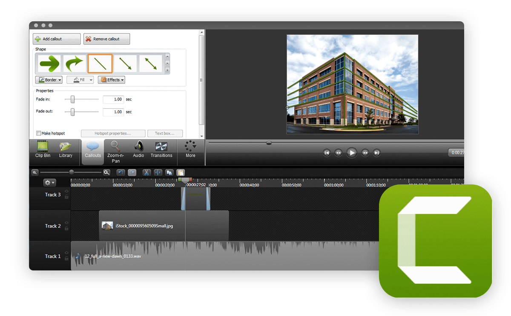511x316 pixels.
Task: Toggle the Track 1 lock
Action: (x=66, y=259)
